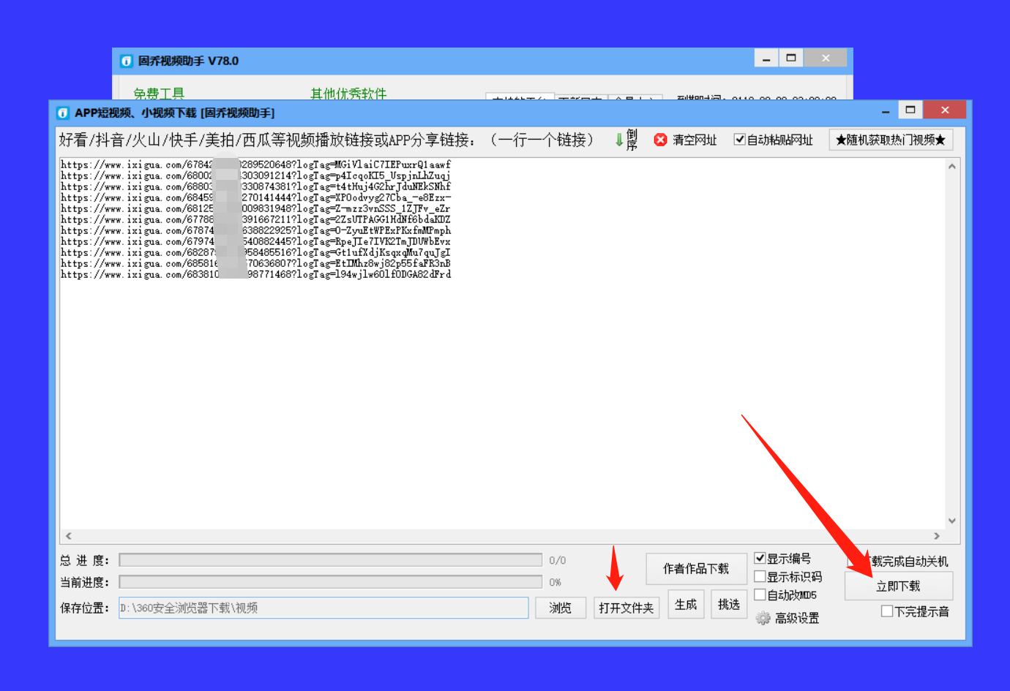Open the save folder via 打开文件夹

click(x=626, y=607)
